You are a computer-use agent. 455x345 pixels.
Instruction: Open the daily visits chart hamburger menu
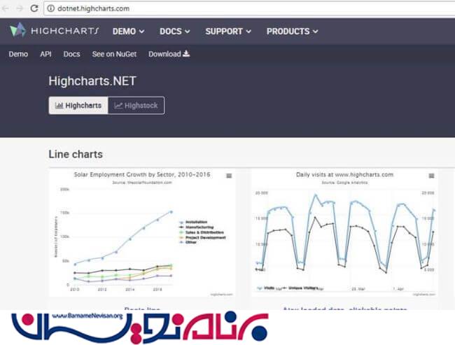pyautogui.click(x=431, y=176)
